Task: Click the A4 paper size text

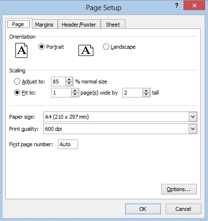Action: (x=67, y=117)
